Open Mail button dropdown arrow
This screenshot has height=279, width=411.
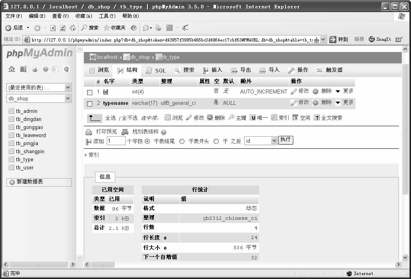(151, 28)
